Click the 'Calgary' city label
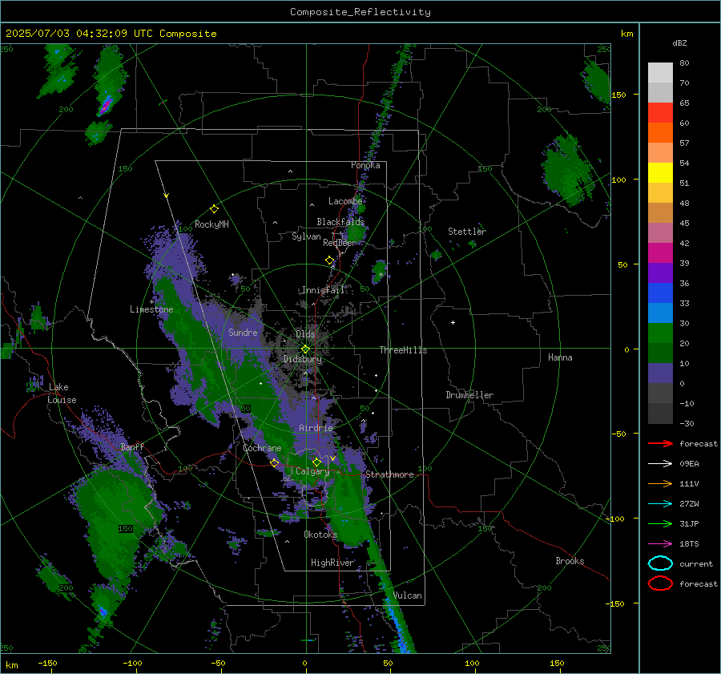721x674 pixels. (312, 471)
